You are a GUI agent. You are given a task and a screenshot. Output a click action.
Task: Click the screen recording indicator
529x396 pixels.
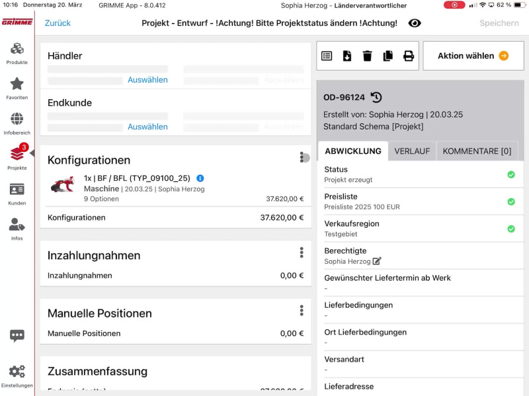coord(454,5)
